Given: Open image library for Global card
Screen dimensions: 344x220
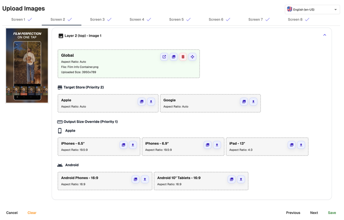Looking at the screenshot, I should click(x=173, y=57).
